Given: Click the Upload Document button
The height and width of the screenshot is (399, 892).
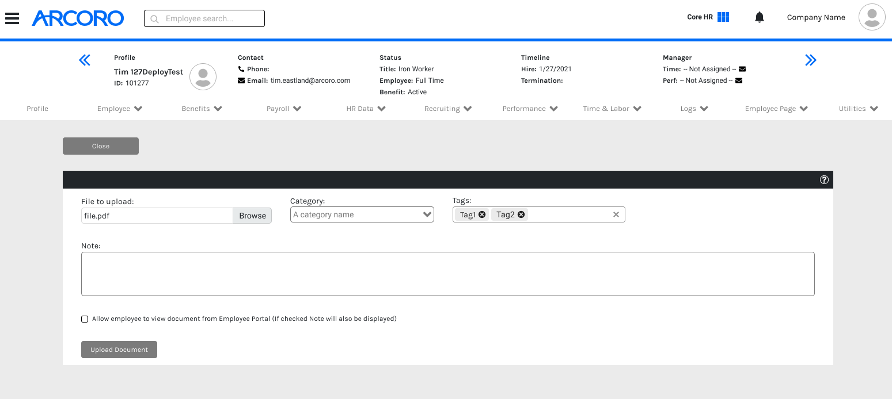Looking at the screenshot, I should point(119,350).
